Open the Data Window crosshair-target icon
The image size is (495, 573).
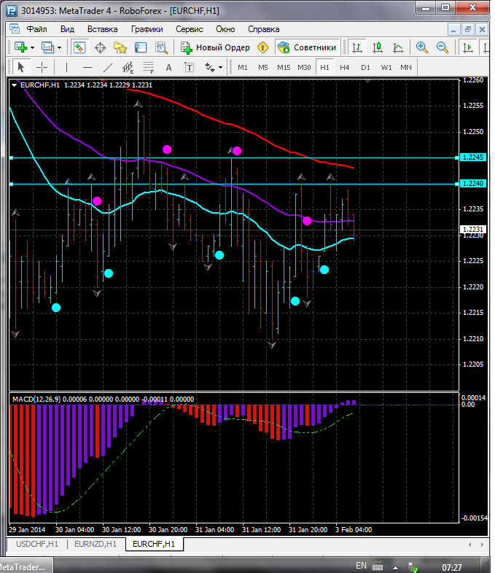coord(100,47)
